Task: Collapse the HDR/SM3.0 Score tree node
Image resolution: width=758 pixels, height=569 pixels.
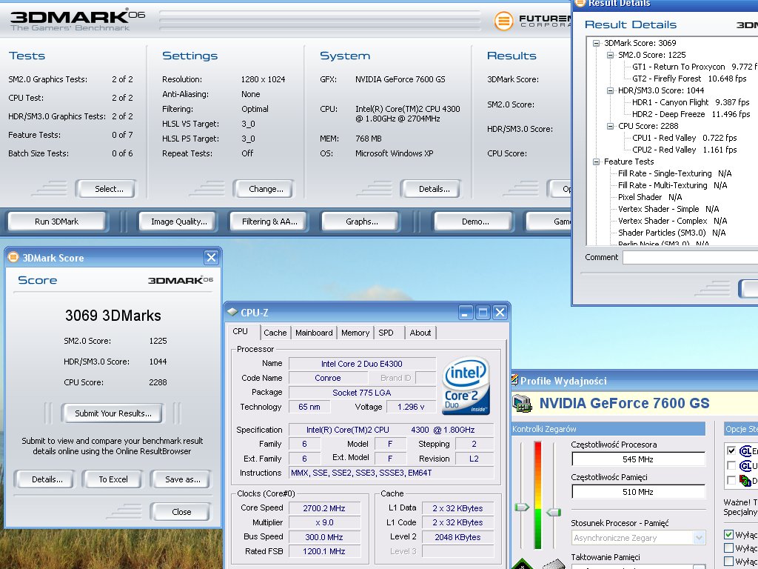Action: click(610, 90)
